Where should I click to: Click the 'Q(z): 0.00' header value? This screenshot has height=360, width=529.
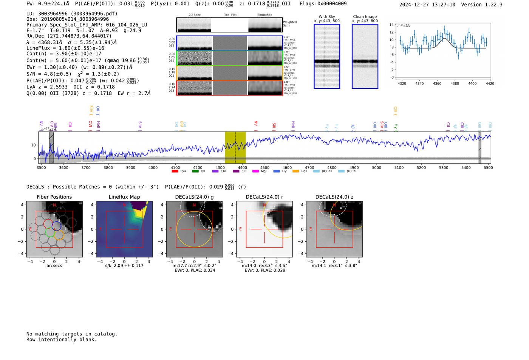pyautogui.click(x=210, y=4)
